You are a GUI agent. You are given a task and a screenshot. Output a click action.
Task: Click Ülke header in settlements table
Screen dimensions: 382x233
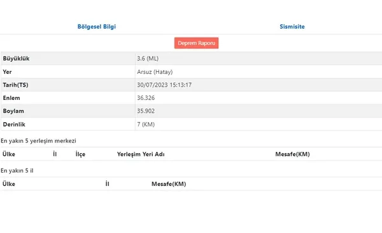click(x=9, y=154)
